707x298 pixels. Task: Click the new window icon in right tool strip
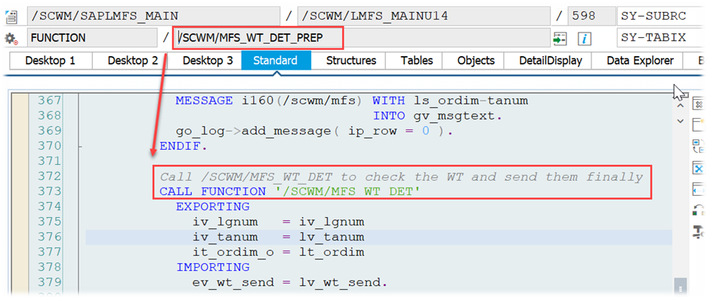[x=698, y=126]
